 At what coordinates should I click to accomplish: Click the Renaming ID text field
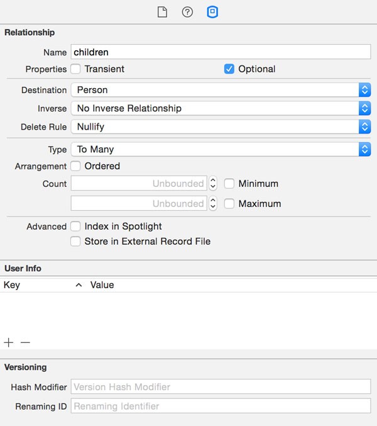click(221, 406)
